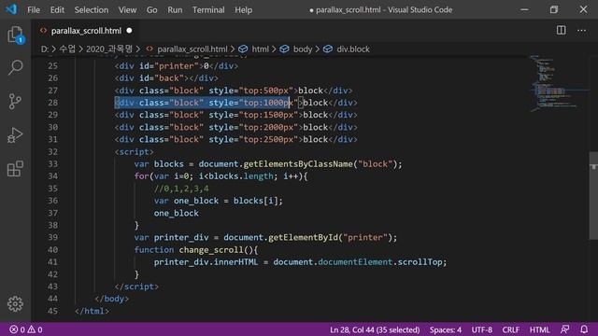
Task: Open the View menu
Action: point(127,10)
